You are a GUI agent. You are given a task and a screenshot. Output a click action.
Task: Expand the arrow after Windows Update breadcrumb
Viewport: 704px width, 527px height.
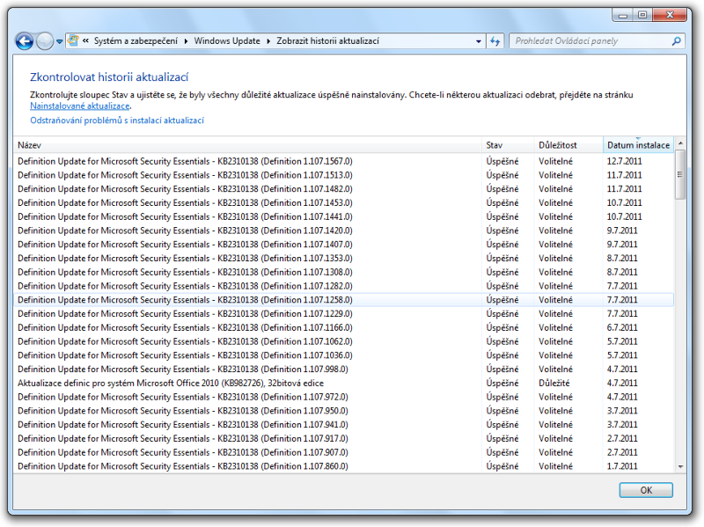point(268,41)
